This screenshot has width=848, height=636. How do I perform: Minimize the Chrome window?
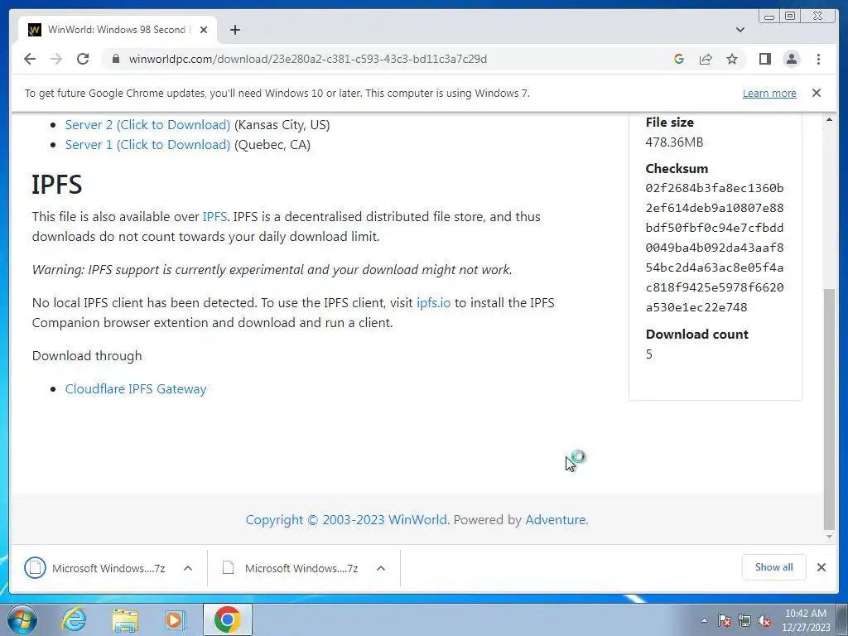pyautogui.click(x=769, y=17)
